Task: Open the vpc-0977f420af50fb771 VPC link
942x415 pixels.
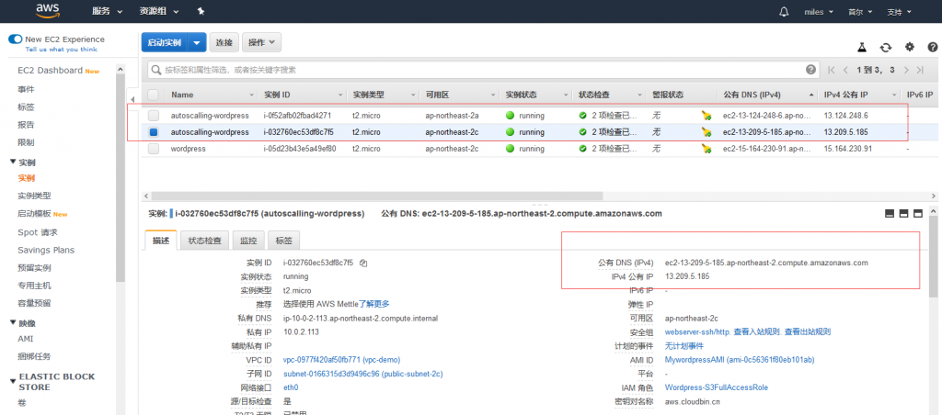Action: [x=341, y=360]
